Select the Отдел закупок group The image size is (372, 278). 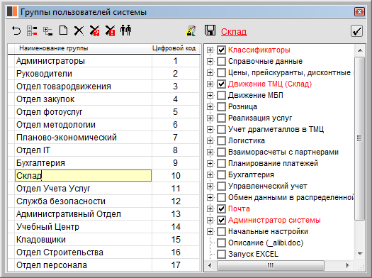(83, 99)
